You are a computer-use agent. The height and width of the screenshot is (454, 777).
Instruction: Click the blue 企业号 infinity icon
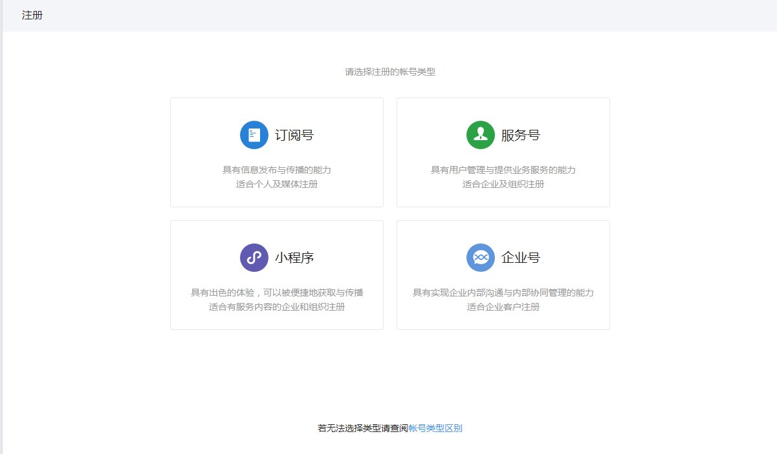click(x=481, y=257)
